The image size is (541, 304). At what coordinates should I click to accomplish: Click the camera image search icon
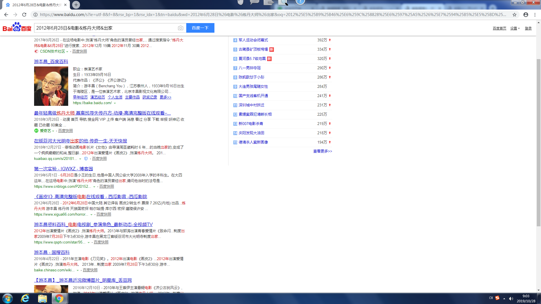click(x=181, y=28)
